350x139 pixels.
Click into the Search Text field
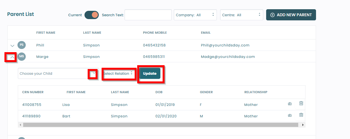click(148, 15)
